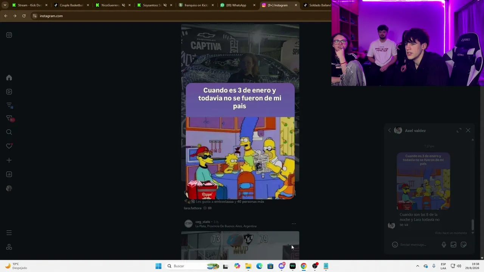Click the chat panel scrollbar thumb
The height and width of the screenshot is (272, 484).
(x=473, y=224)
